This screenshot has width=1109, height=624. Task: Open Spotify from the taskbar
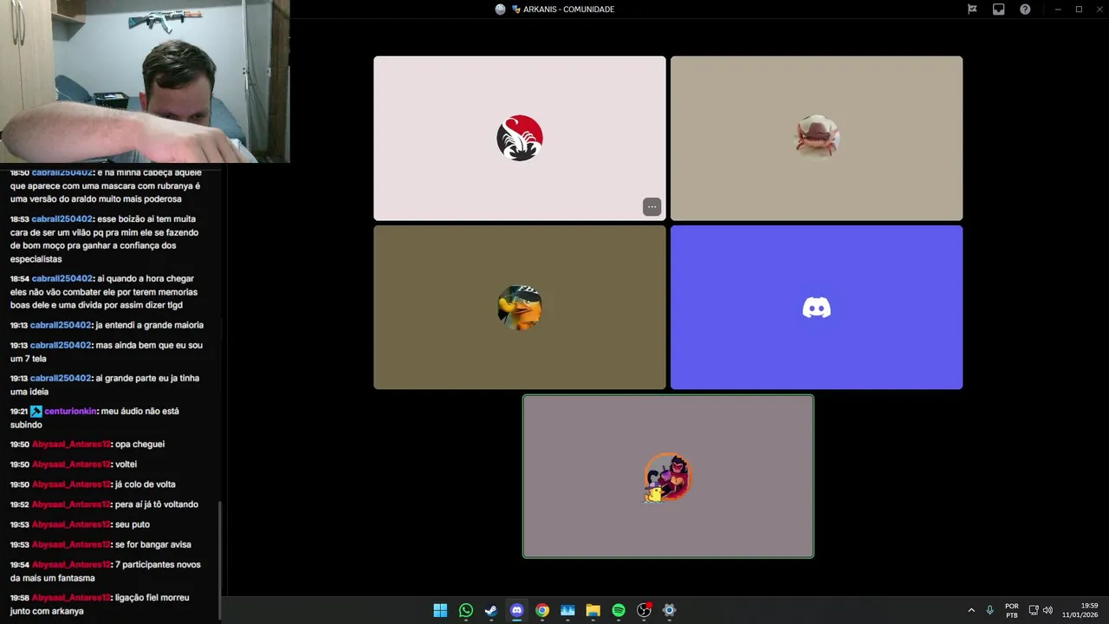619,610
